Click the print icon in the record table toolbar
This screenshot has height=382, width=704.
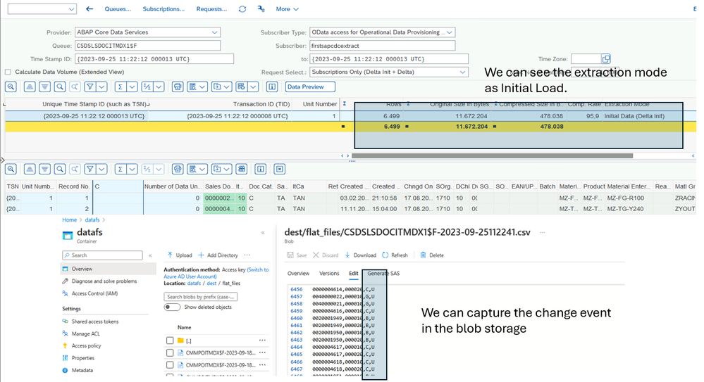point(178,169)
